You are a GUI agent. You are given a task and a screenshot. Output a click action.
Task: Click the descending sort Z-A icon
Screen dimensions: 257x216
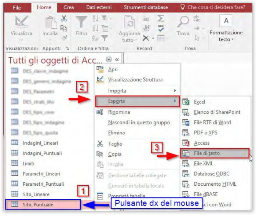95,28
